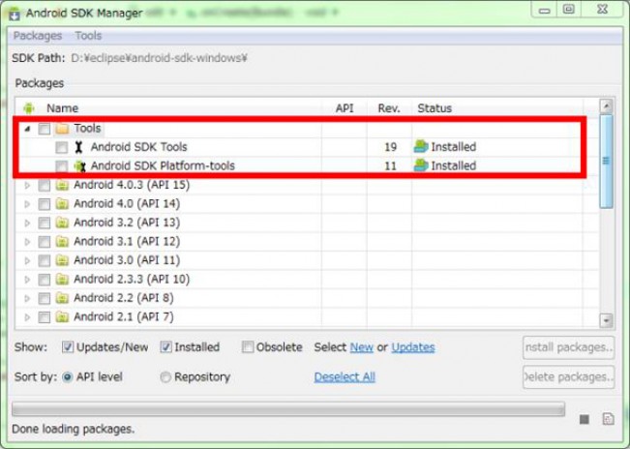Click the Rev. column header
This screenshot has height=449, width=630.
point(389,108)
